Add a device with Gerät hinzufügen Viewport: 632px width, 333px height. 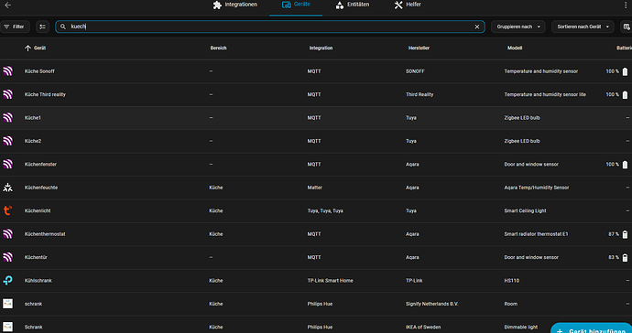pos(592,328)
